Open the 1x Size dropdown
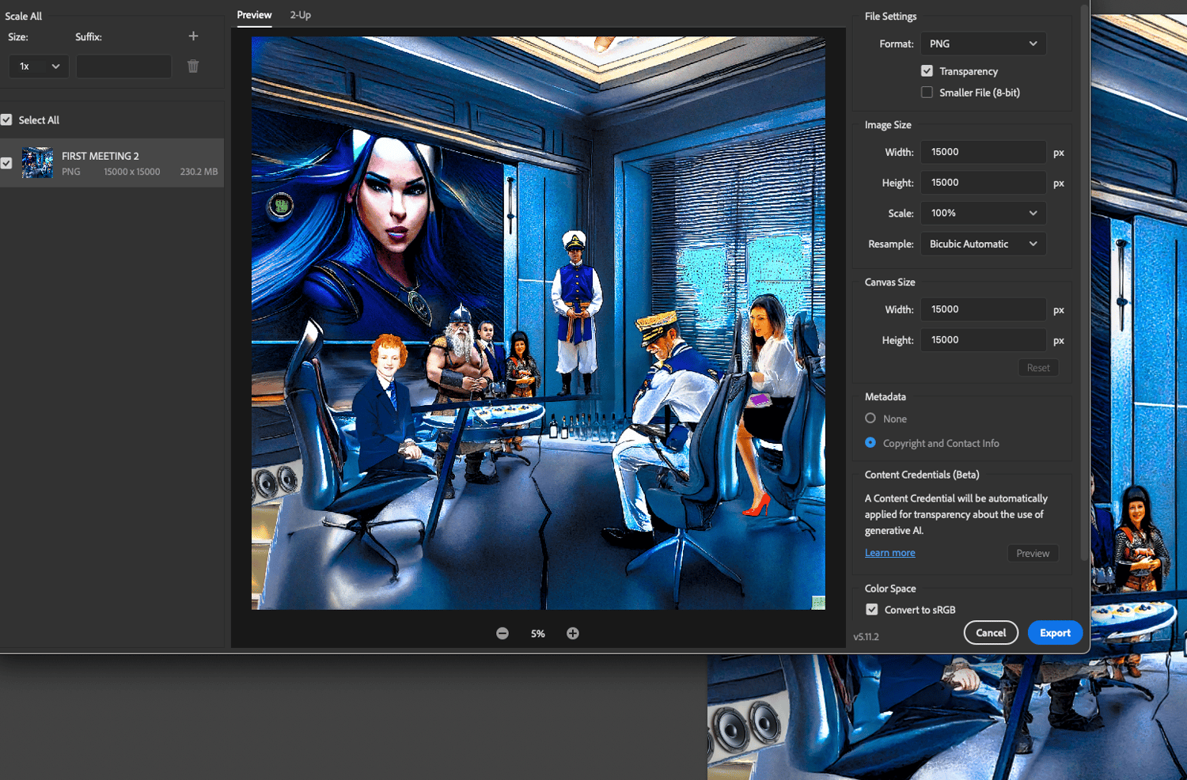 [40, 66]
